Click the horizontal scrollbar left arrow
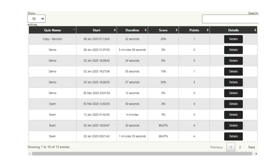The height and width of the screenshot is (167, 279). click(30, 154)
